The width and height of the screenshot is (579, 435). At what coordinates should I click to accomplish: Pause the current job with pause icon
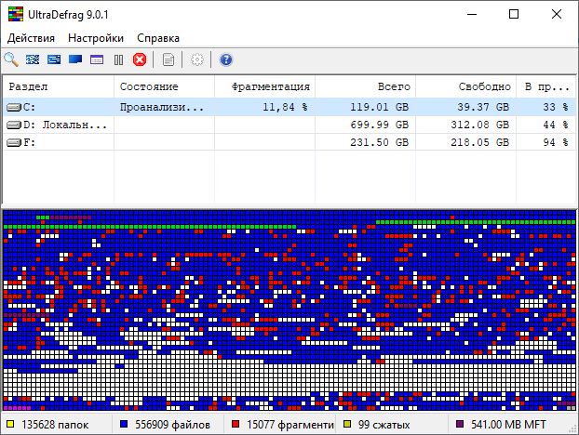pos(118,60)
